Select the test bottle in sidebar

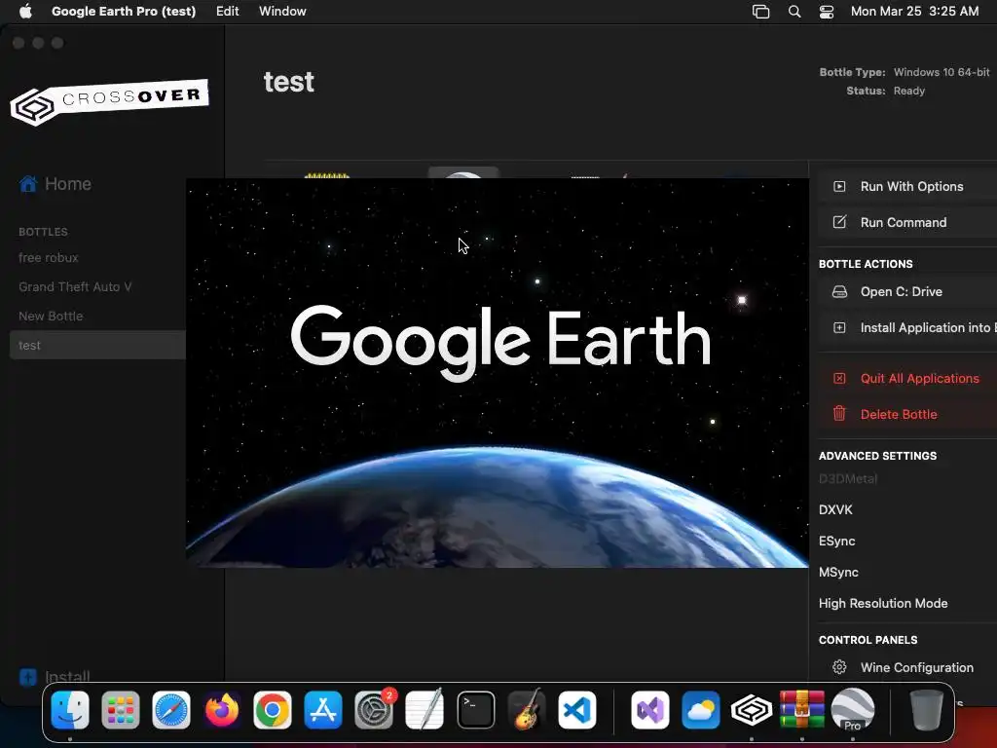(x=97, y=345)
